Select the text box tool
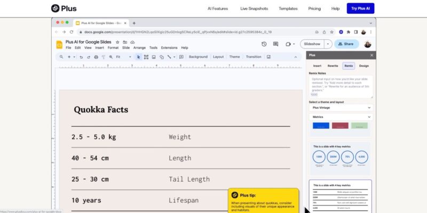This screenshot has width=427, height=213. point(146,57)
